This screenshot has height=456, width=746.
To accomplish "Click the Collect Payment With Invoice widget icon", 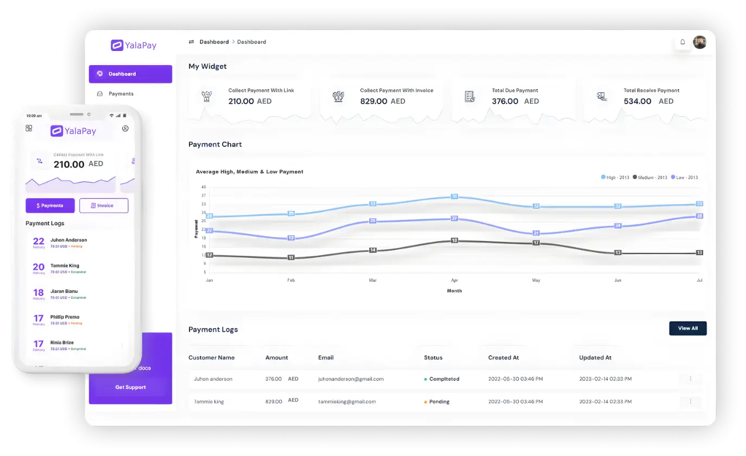I will click(x=338, y=97).
